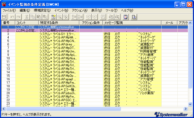Select condition cell ラベル:AP:MpNm in row 14
194x118 pixels.
point(59,72)
